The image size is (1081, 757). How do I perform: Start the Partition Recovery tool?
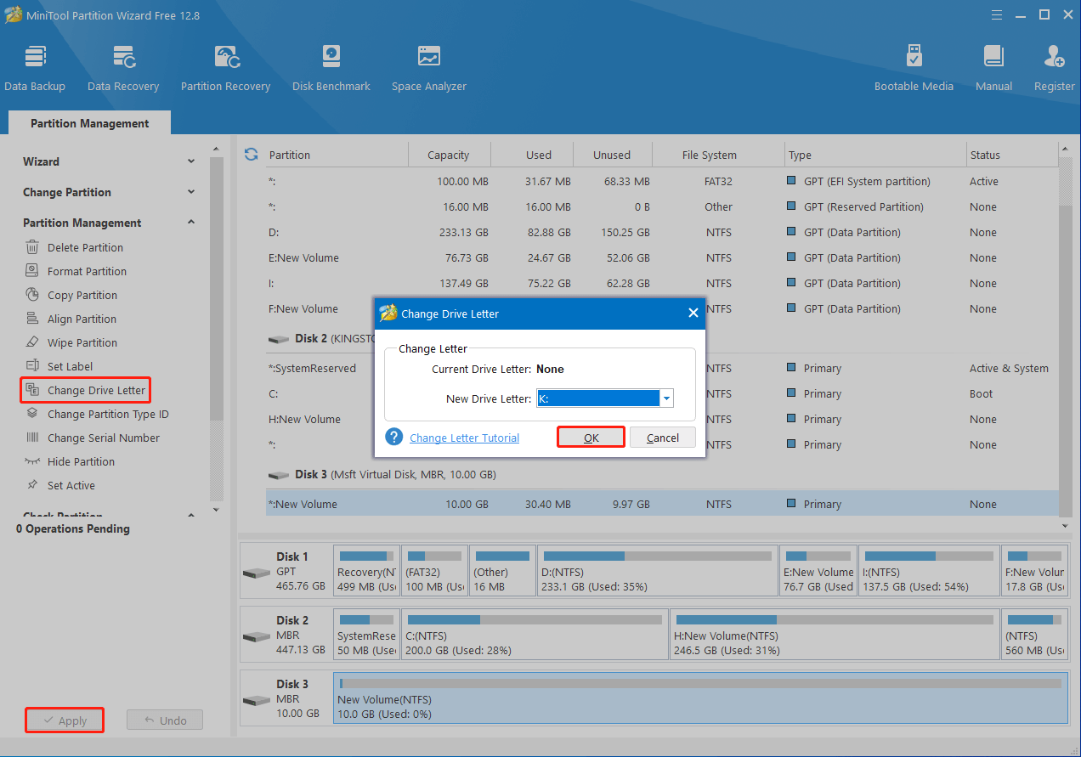[225, 66]
